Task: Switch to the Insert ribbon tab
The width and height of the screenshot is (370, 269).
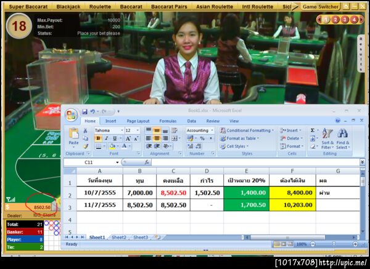Action: coord(110,121)
